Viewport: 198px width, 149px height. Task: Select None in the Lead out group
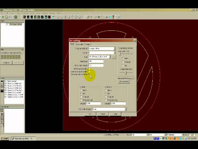(x=106, y=90)
